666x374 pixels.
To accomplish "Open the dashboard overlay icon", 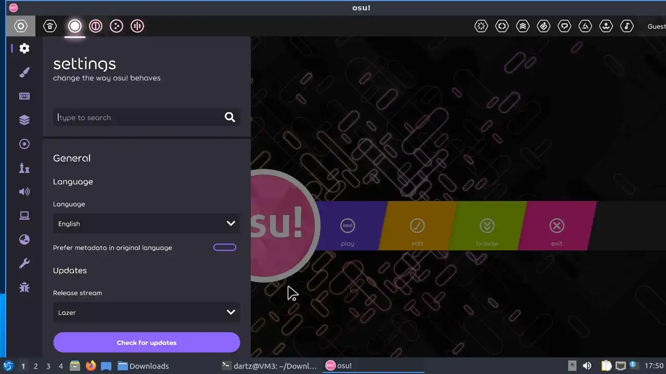I will (585, 26).
